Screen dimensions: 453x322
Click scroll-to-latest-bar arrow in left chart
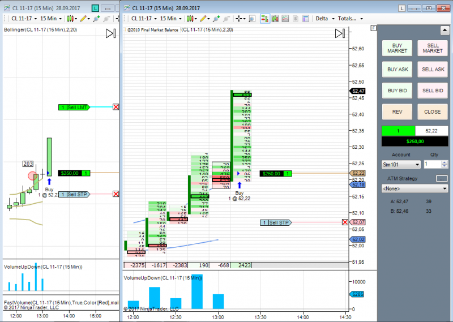click(x=110, y=33)
